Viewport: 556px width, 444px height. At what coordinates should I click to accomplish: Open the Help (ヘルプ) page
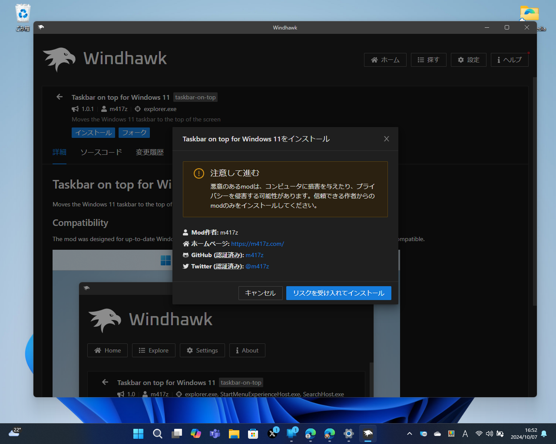pyautogui.click(x=510, y=60)
